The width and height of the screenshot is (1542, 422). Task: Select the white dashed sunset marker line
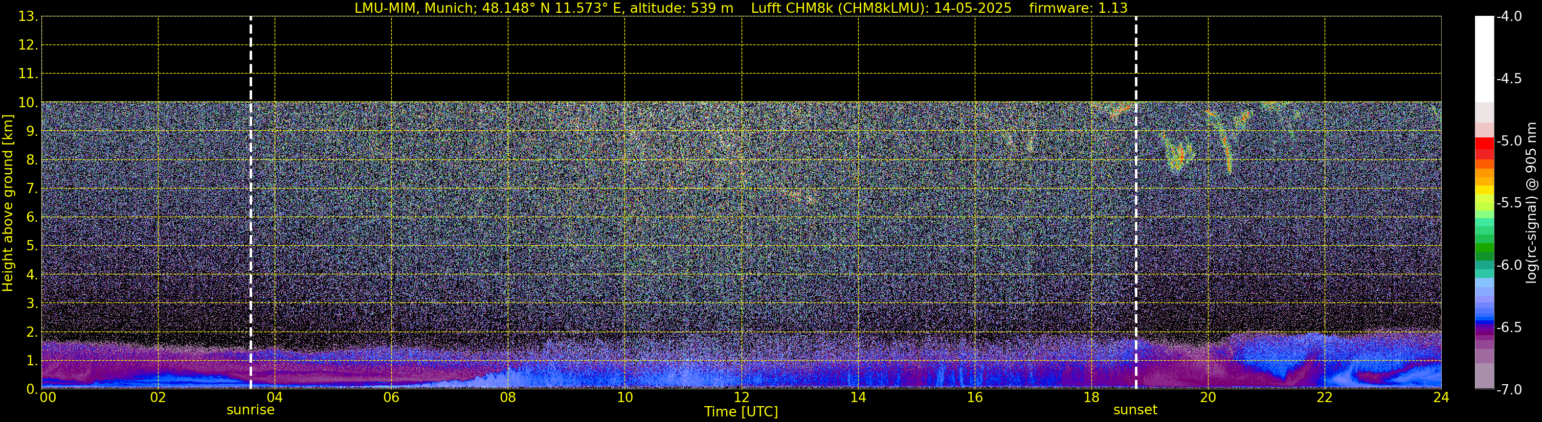pyautogui.click(x=1135, y=203)
